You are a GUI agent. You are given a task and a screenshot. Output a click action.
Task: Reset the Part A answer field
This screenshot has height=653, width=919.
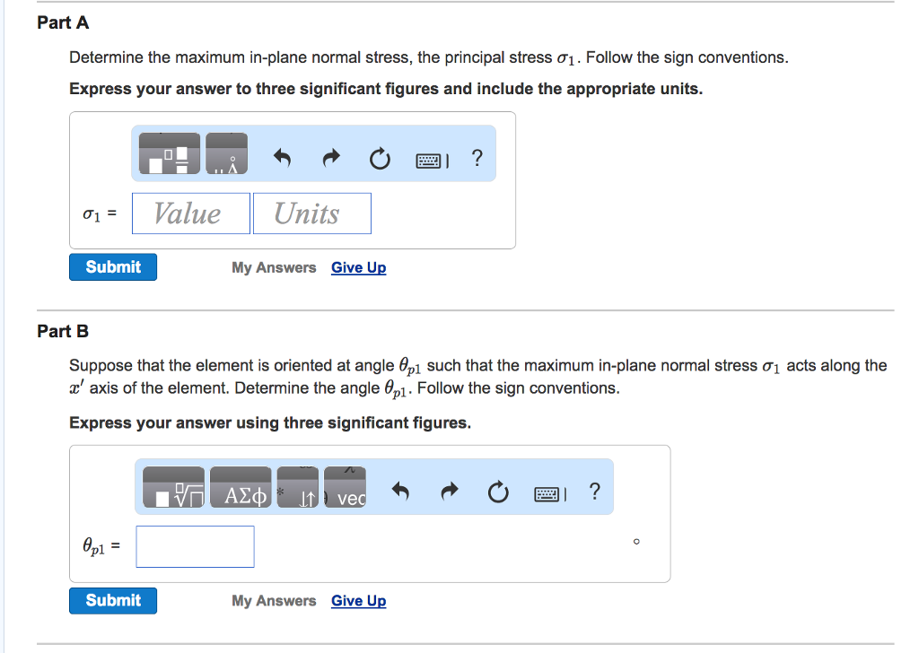[380, 158]
